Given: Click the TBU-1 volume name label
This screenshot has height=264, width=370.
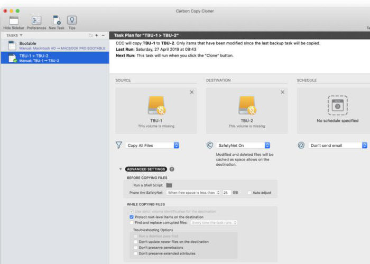Looking at the screenshot, I should pyautogui.click(x=156, y=121).
